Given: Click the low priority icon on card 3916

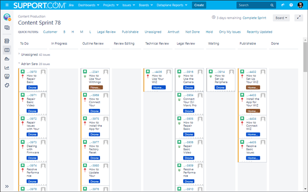Looking at the screenshot, I should (x=179, y=76).
